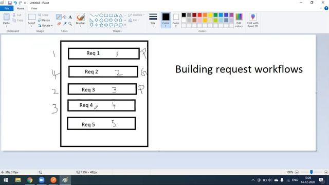Open the notification center icon
329x185 pixels.
point(321,180)
